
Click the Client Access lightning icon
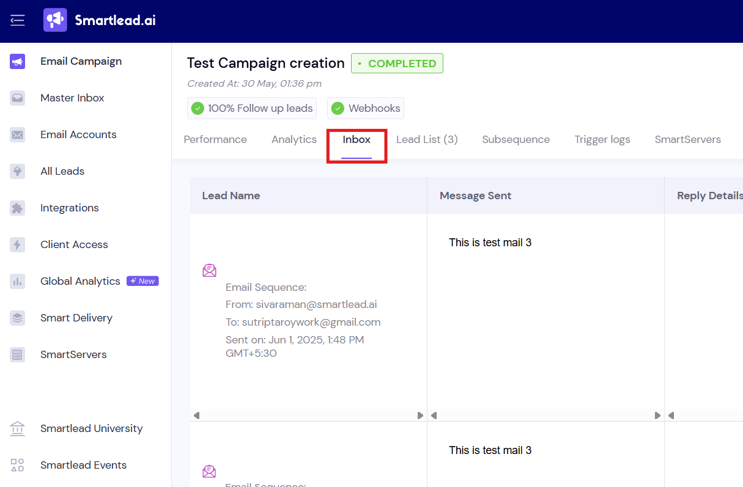click(18, 244)
